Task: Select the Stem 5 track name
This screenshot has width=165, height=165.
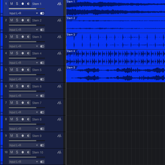Action: tap(37, 70)
